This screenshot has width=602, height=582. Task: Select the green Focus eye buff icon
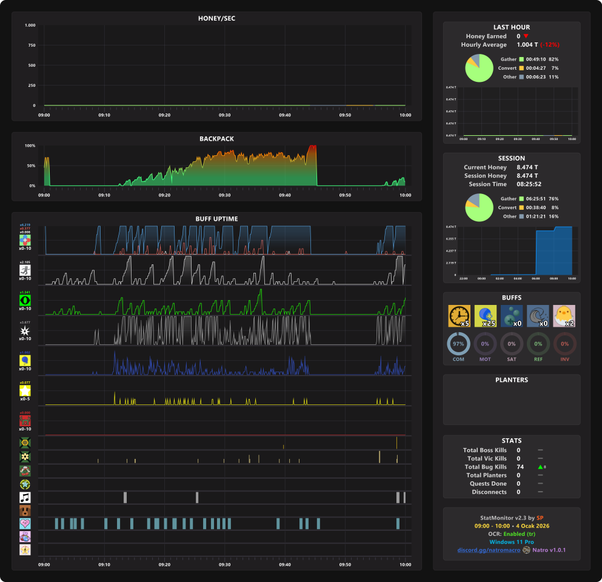tap(25, 300)
